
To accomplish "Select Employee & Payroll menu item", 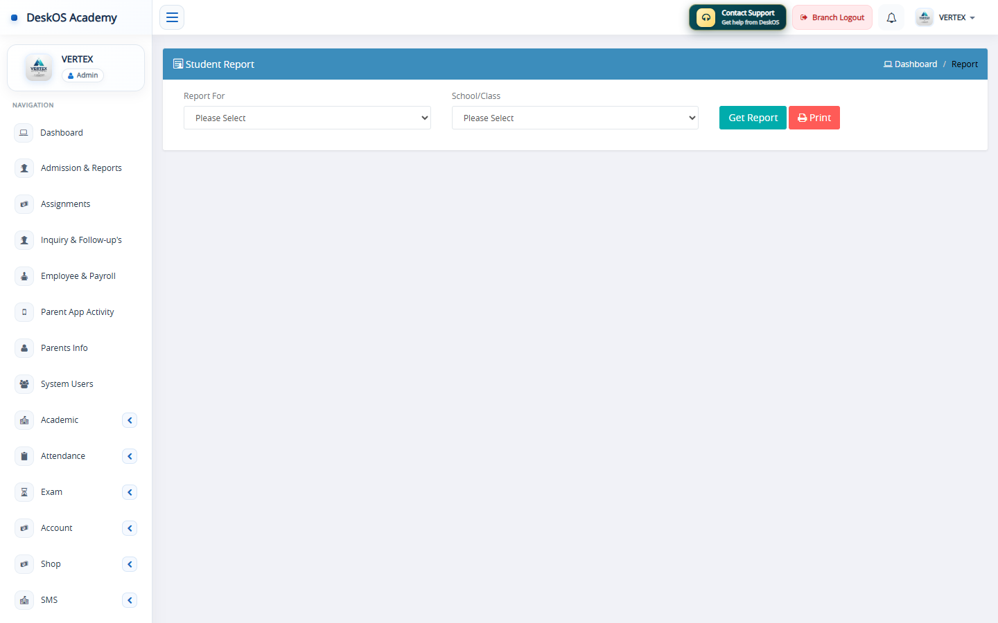I will pos(78,276).
